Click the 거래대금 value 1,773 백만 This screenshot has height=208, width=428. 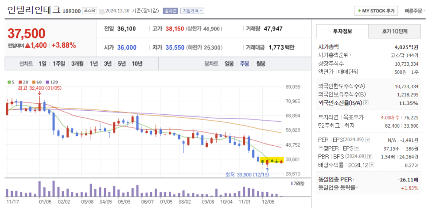click(281, 48)
